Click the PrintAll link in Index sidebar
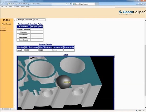146x112 pixels. 9,24
